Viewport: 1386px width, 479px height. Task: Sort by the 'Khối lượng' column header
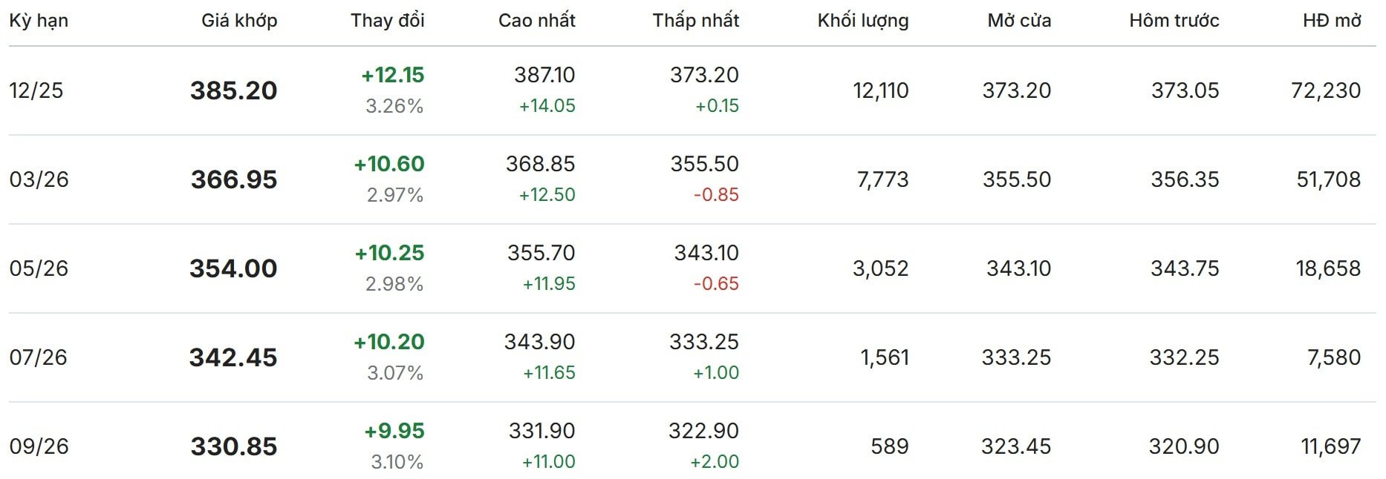[862, 21]
